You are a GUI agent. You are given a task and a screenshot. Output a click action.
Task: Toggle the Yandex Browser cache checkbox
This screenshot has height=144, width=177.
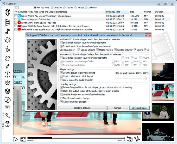115,50
